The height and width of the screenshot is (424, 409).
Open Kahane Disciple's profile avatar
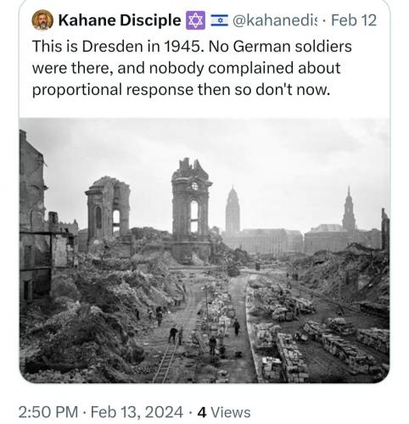(42, 20)
